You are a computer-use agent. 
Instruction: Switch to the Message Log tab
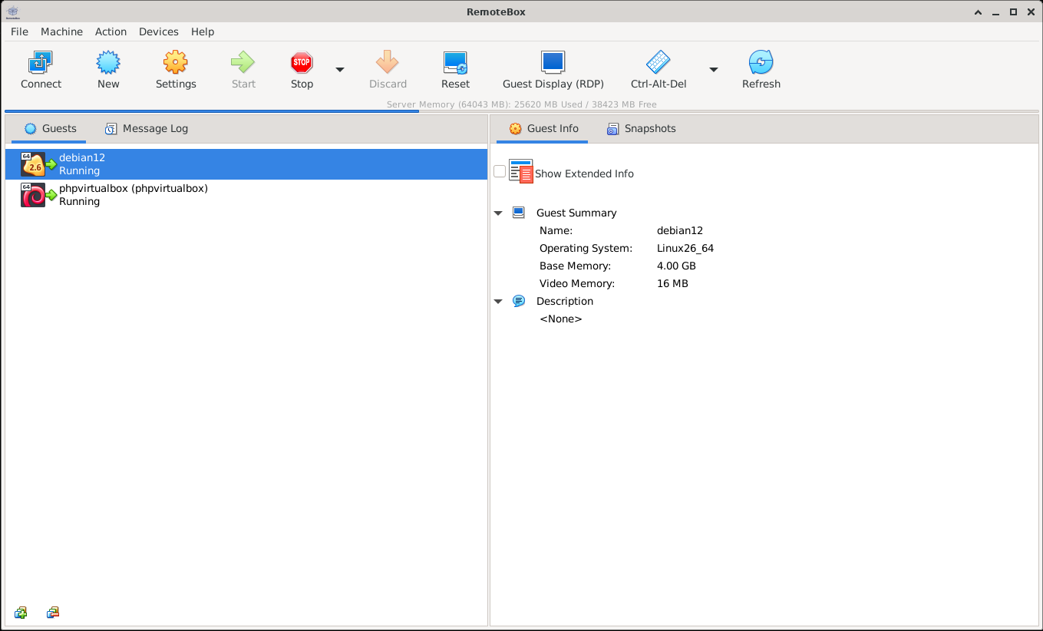[x=146, y=129]
